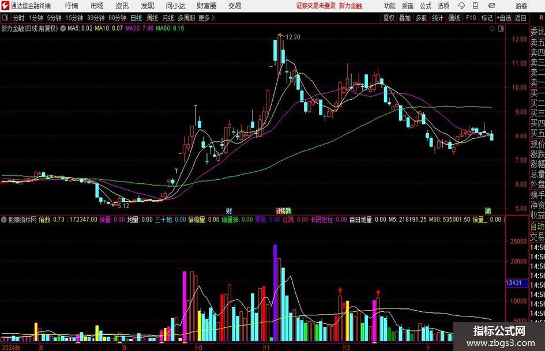Viewport: 545px width, 351px height.
Task: Open the 版面 menu
Action: pos(408,6)
